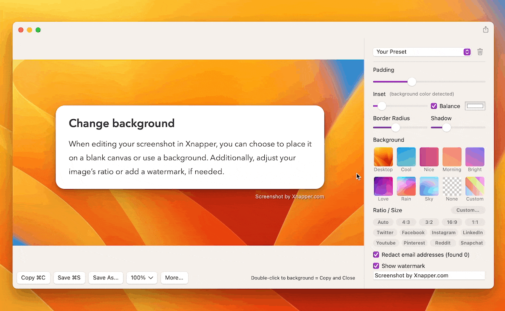Pick the Rain background swatch
The width and height of the screenshot is (505, 311).
click(406, 186)
